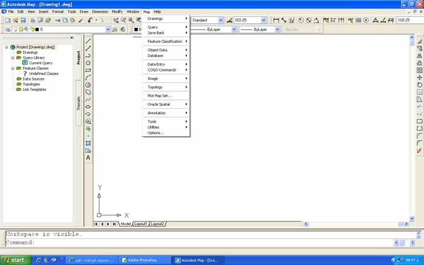Select the Hatch draw tool
The height and width of the screenshot is (265, 424).
pyautogui.click(x=88, y=143)
